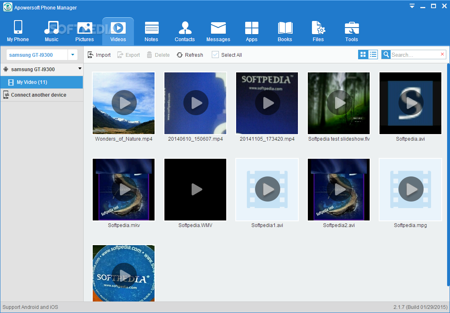This screenshot has height=313, width=450.
Task: Select Softpedia.WMV thumbnail
Action: (x=195, y=190)
